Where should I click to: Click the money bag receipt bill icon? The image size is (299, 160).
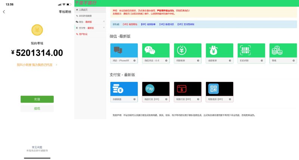click(x=213, y=50)
